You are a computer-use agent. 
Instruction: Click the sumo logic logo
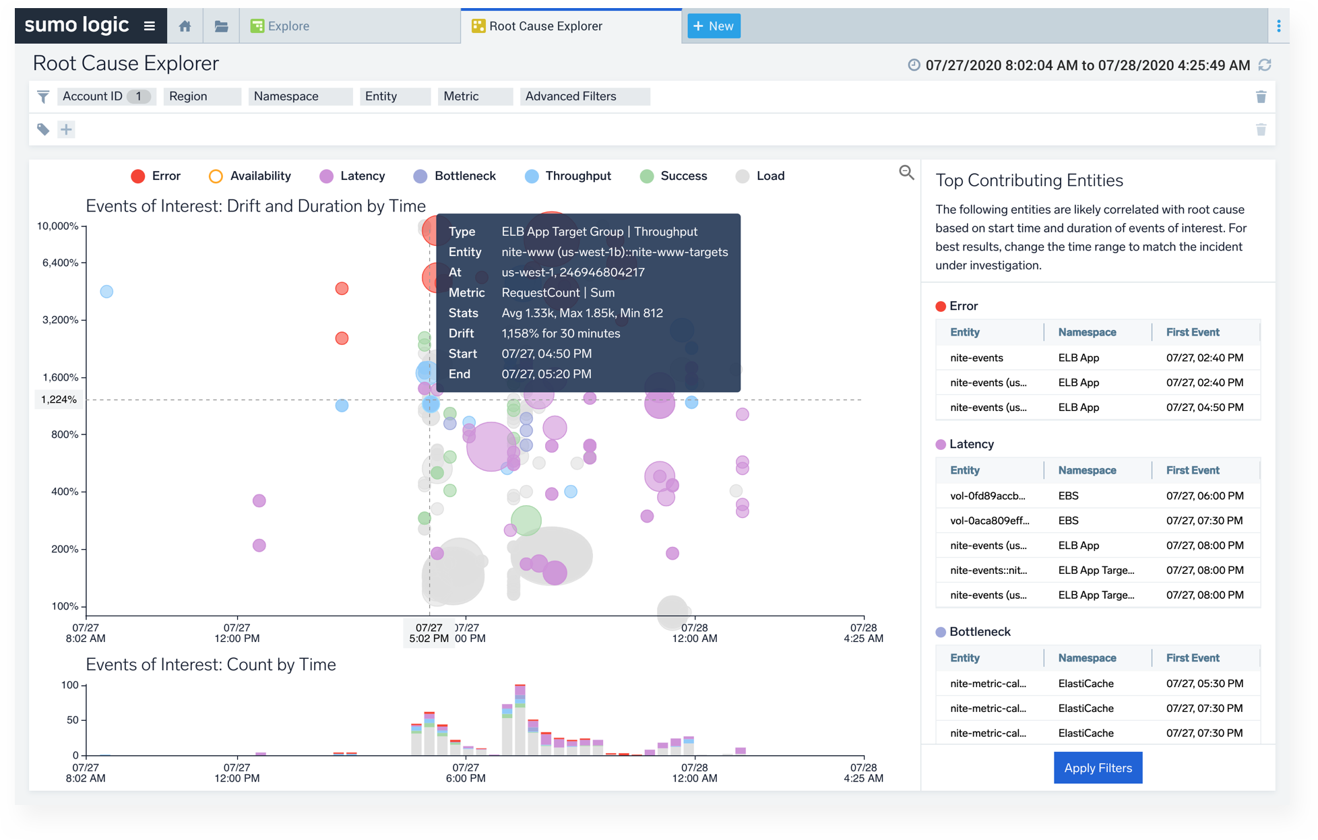tap(76, 26)
